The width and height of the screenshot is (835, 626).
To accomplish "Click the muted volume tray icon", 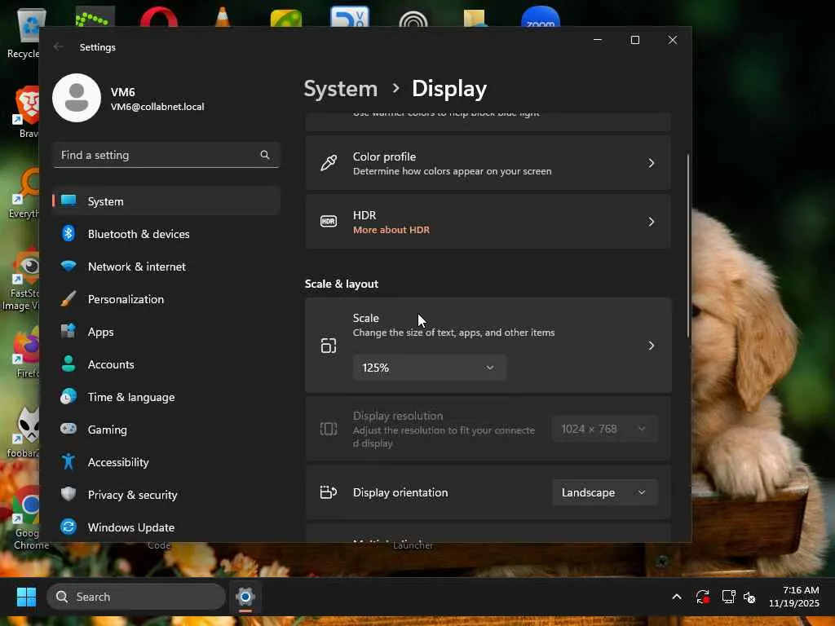I will pos(749,597).
